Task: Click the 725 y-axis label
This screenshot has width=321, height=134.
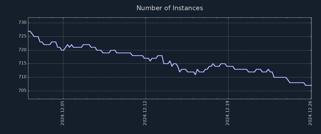Action: (x=23, y=36)
